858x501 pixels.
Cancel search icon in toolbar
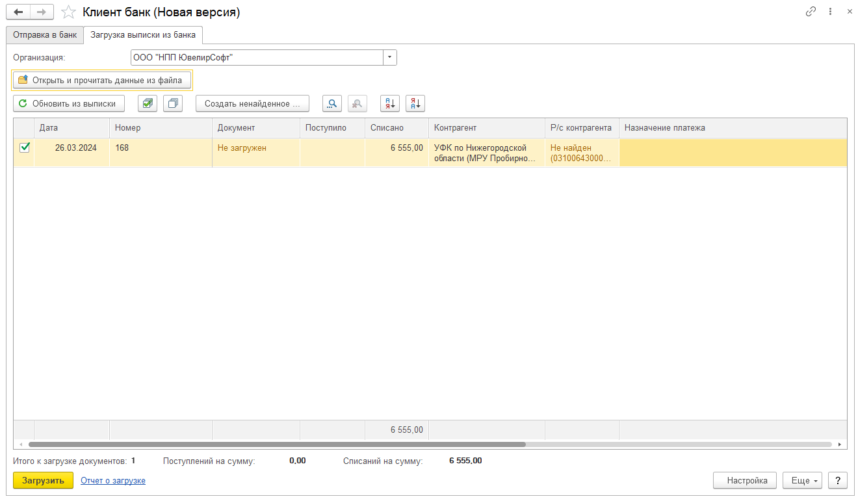[357, 103]
